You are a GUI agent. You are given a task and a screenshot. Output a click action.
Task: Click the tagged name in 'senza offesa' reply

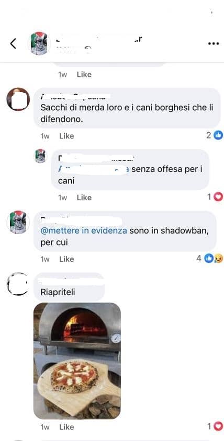click(x=94, y=169)
